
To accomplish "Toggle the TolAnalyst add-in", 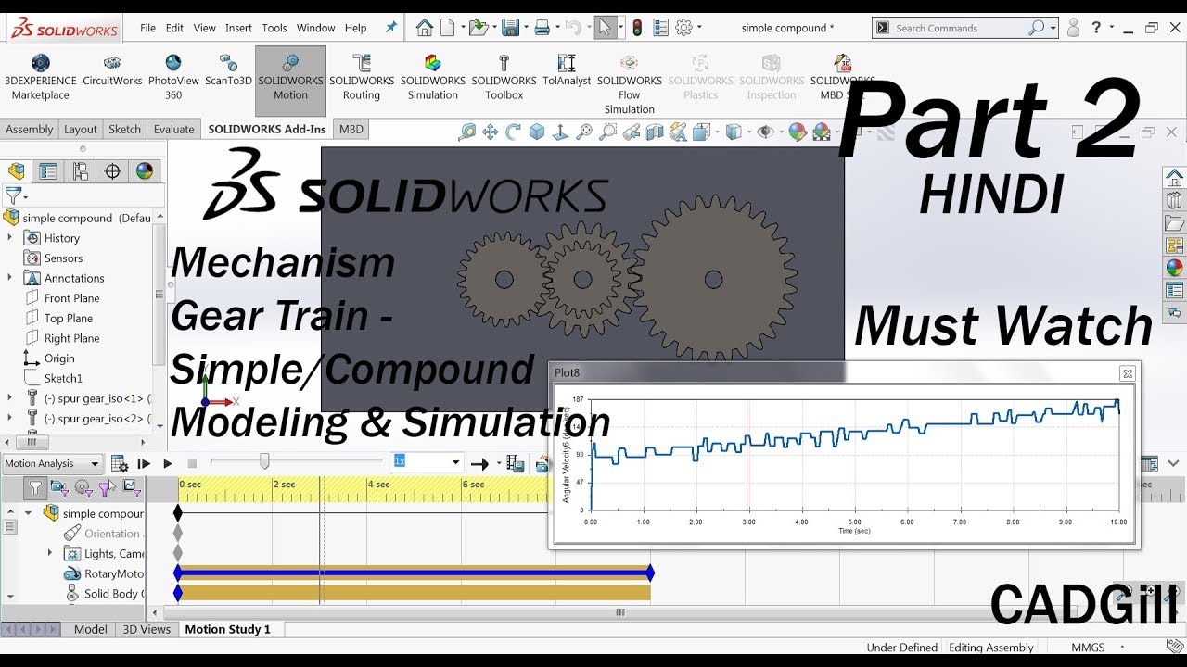I will (x=567, y=70).
